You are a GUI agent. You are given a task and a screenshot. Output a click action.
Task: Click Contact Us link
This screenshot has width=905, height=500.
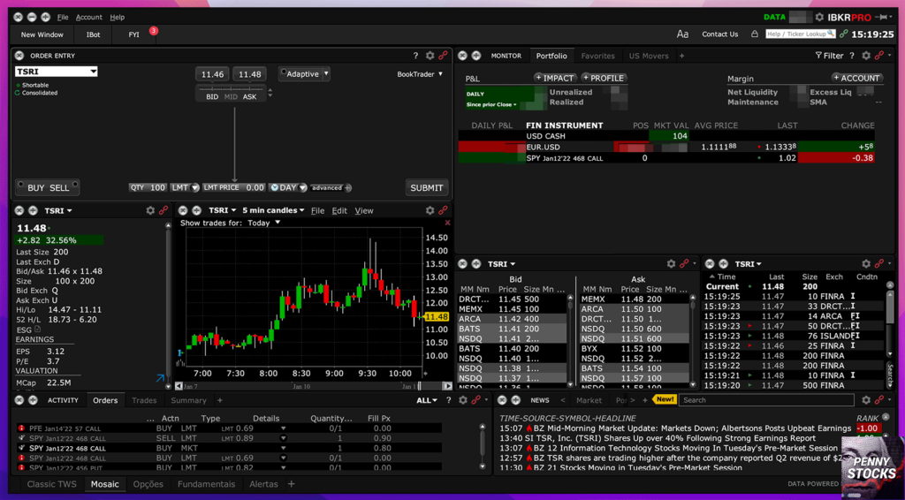pos(719,34)
